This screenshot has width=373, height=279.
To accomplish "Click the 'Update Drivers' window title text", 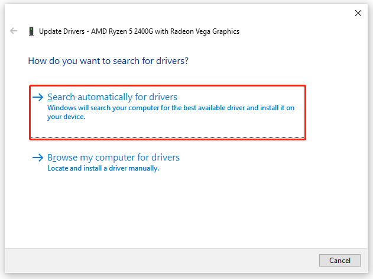I will (x=62, y=31).
